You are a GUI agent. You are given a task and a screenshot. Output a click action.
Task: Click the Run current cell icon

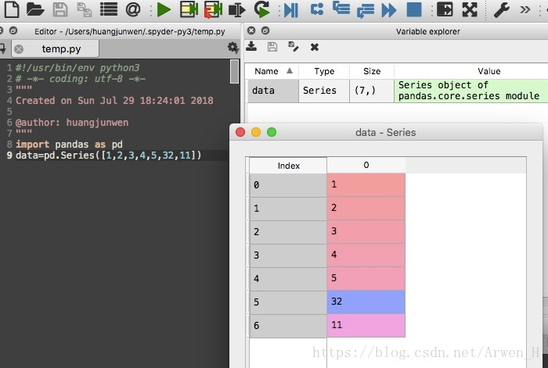pos(189,10)
